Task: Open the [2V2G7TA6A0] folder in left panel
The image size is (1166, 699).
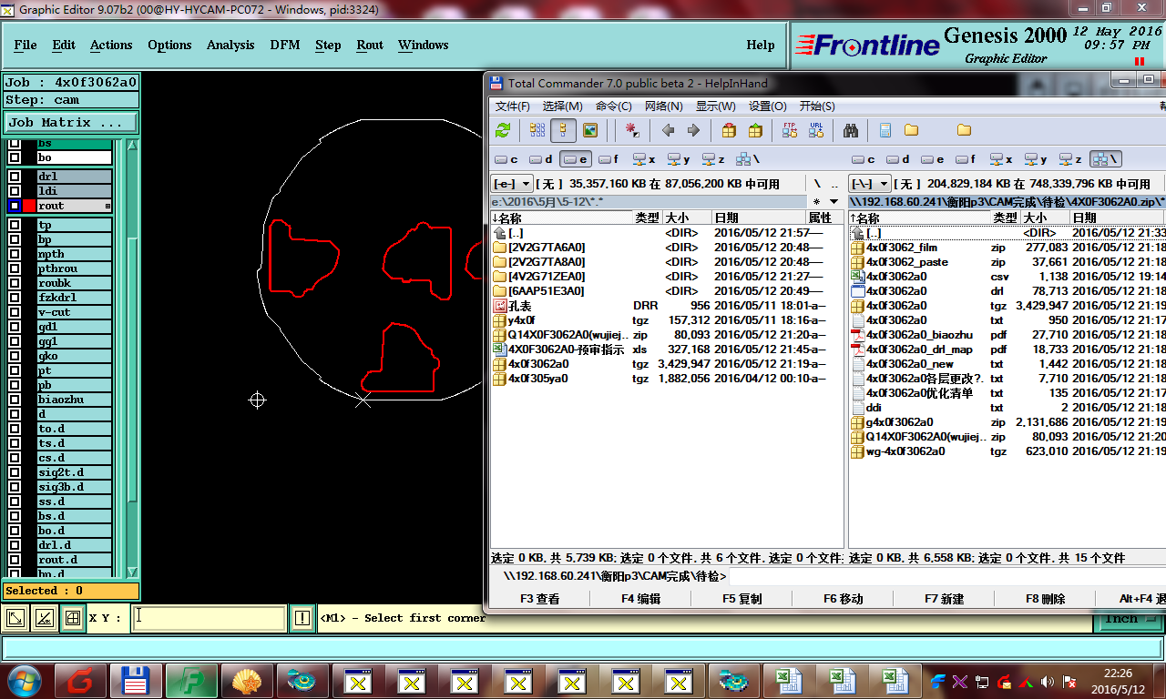Action: click(x=547, y=248)
